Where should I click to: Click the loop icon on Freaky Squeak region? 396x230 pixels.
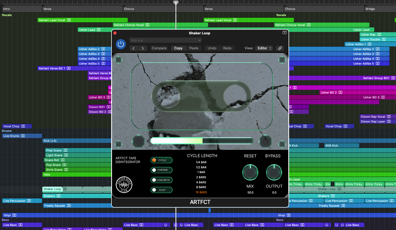click(69, 206)
